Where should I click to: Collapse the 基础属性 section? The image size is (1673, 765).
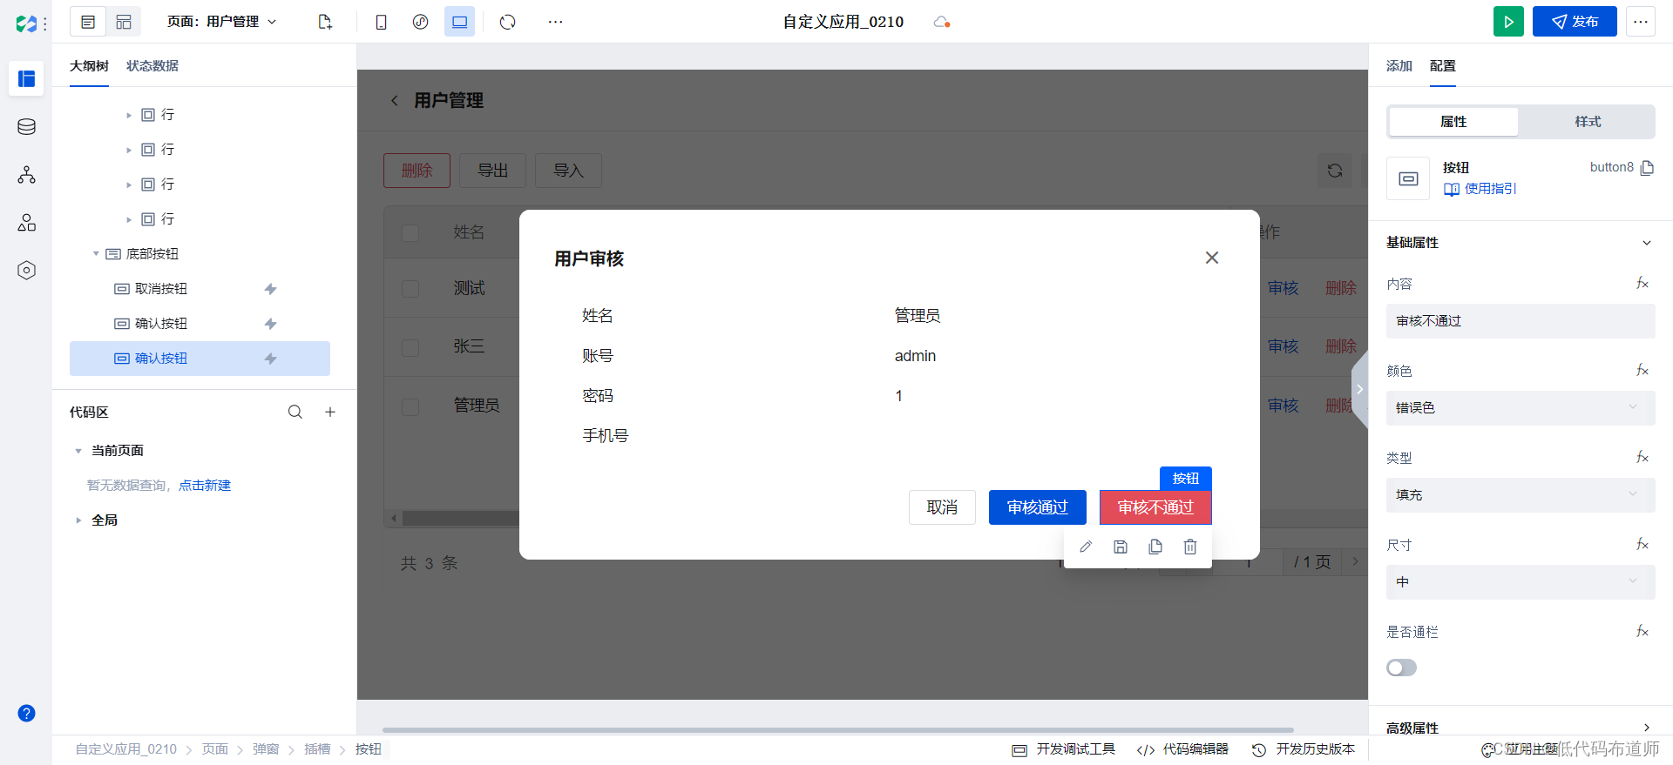pyautogui.click(x=1646, y=243)
